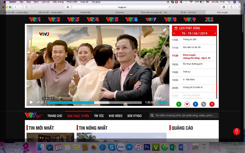Enter fullscreen with the video expand icon
Viewport: 245px width, 153px height.
(x=165, y=30)
